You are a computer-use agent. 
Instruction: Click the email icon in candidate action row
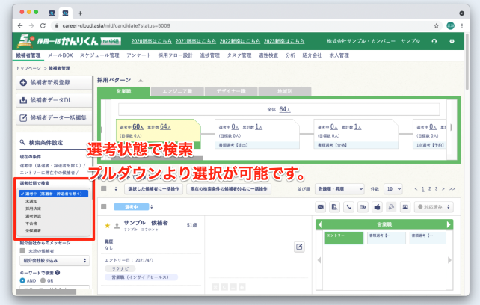320,207
